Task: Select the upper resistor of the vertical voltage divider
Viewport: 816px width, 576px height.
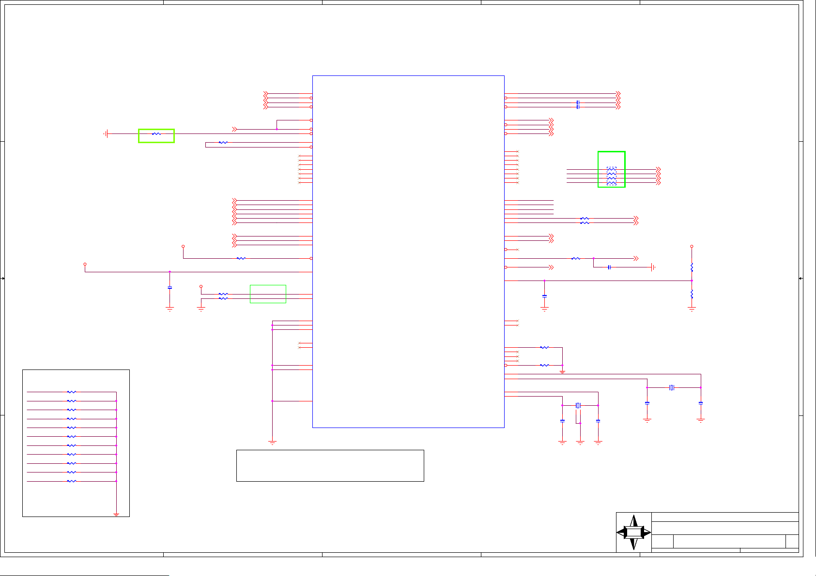Action: pyautogui.click(x=692, y=267)
